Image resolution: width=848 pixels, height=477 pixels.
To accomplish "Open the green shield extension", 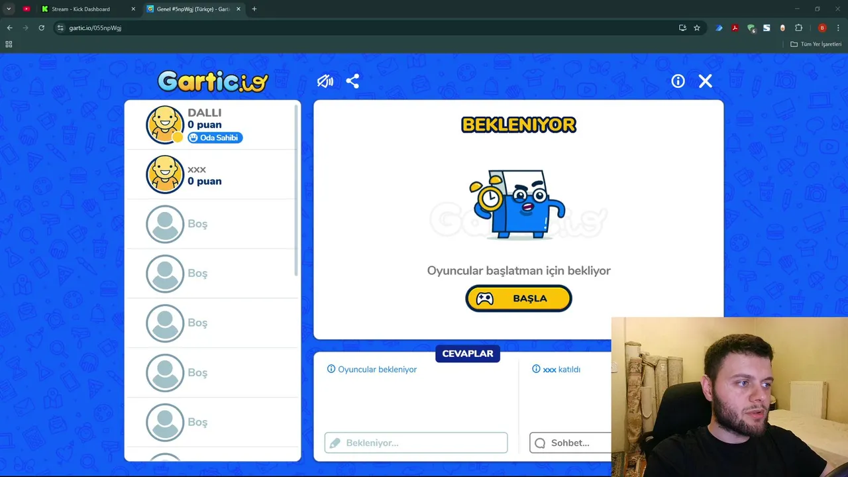I will coord(751,28).
